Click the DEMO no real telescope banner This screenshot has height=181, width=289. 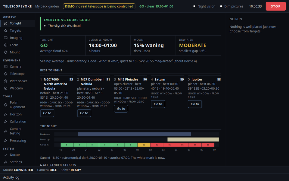click(99, 6)
